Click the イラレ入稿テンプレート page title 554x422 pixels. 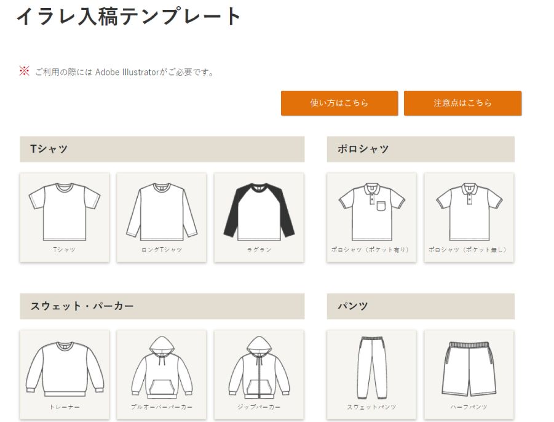point(129,16)
